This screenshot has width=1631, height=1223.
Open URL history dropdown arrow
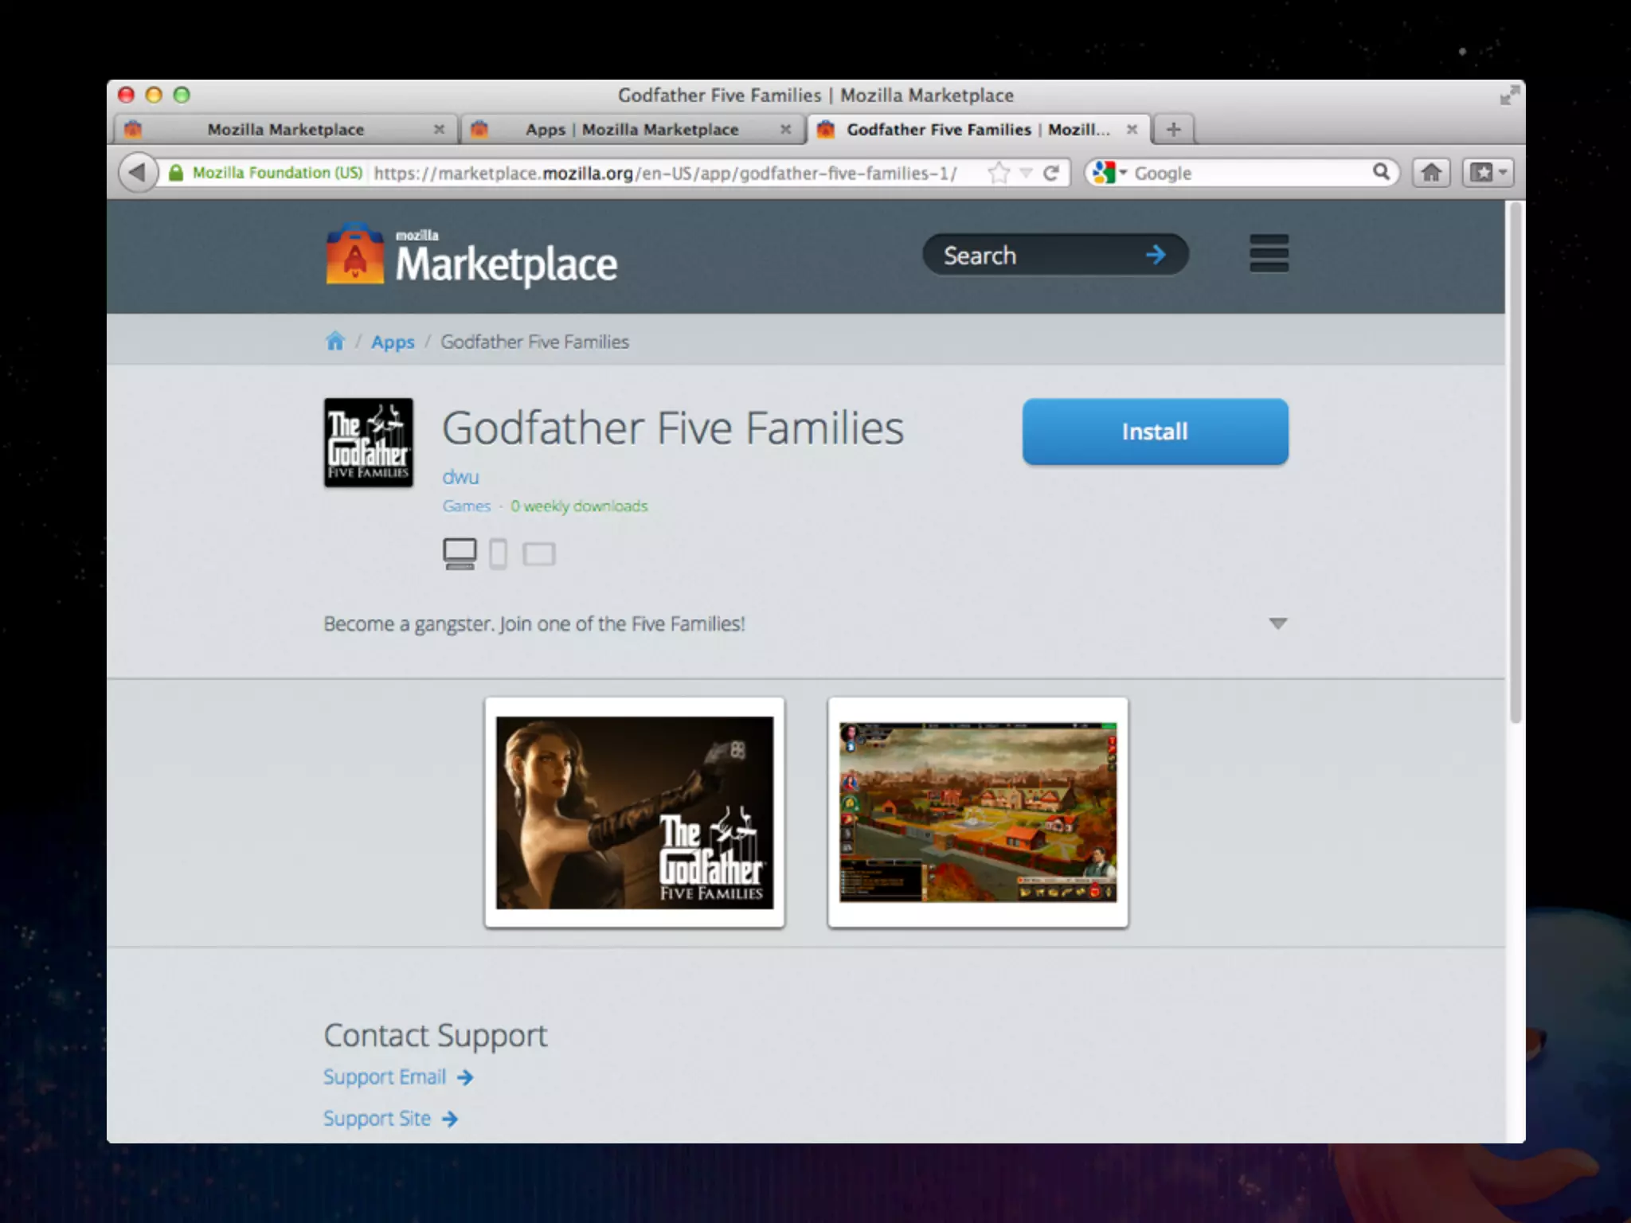1026,173
